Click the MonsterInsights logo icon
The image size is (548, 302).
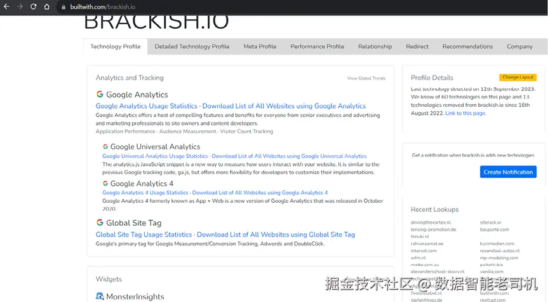coord(100,296)
